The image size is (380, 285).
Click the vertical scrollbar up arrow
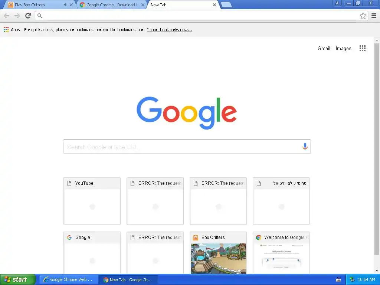377,40
